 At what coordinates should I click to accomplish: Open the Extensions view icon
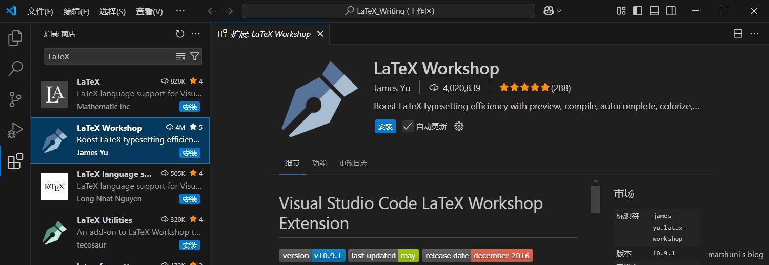click(x=15, y=161)
